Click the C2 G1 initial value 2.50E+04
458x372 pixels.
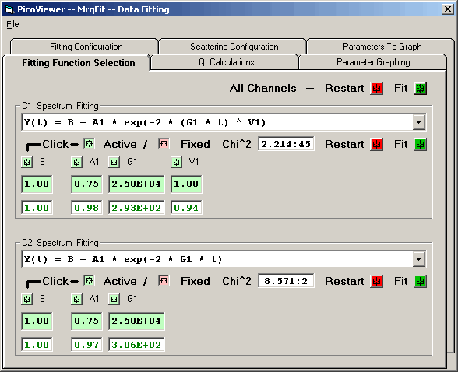(136, 321)
